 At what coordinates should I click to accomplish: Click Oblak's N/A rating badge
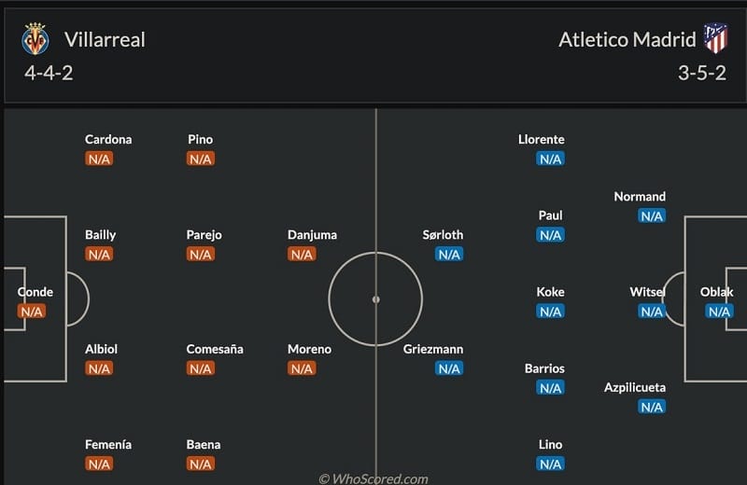click(719, 312)
